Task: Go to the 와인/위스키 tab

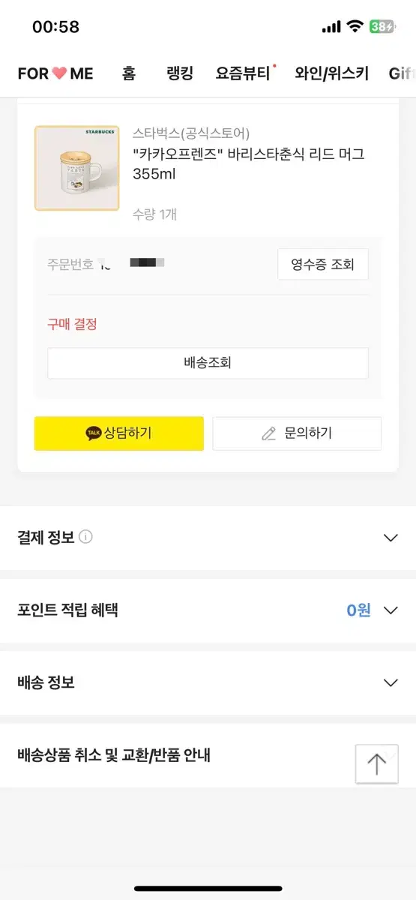Action: (x=332, y=73)
